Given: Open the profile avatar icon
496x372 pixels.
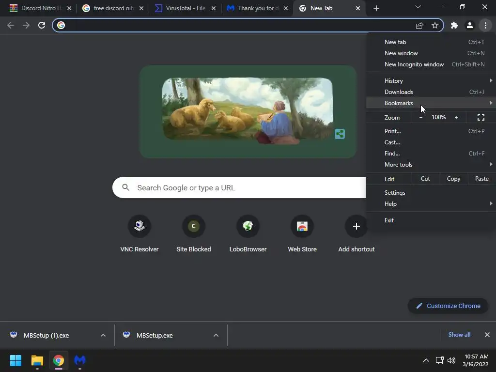Looking at the screenshot, I should pos(470,25).
